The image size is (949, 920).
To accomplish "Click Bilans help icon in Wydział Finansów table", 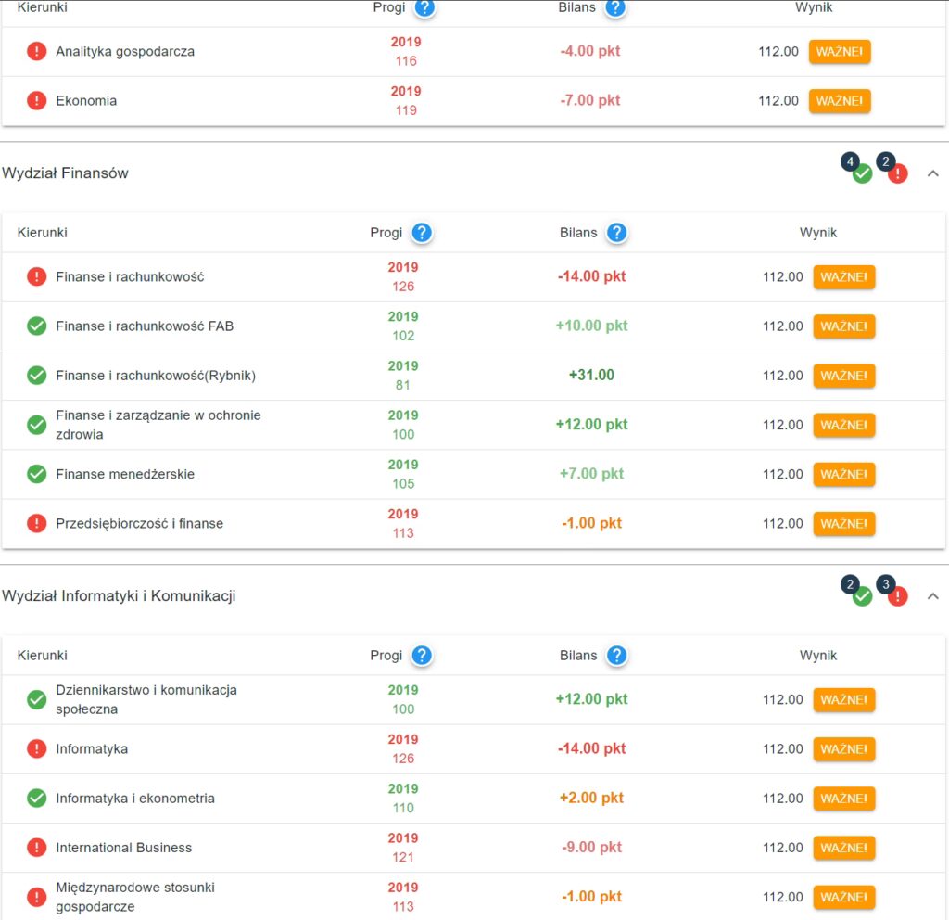I will [x=616, y=233].
